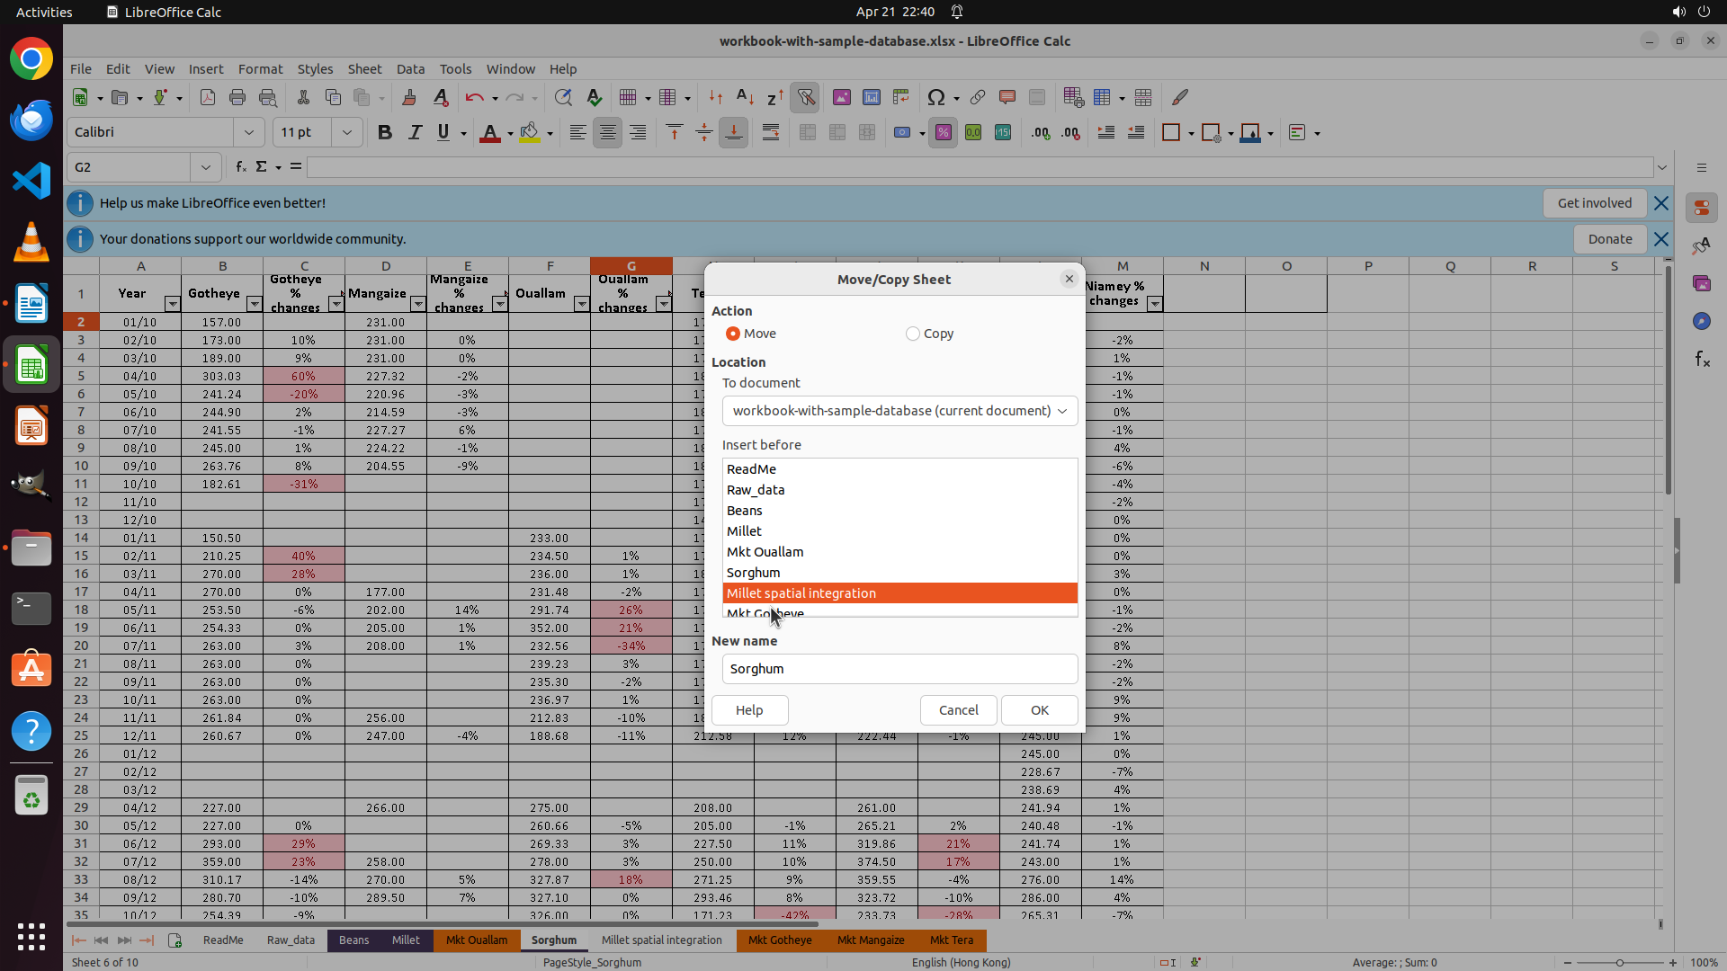The image size is (1727, 971).
Task: Click the Get involved button
Action: coord(1594,203)
